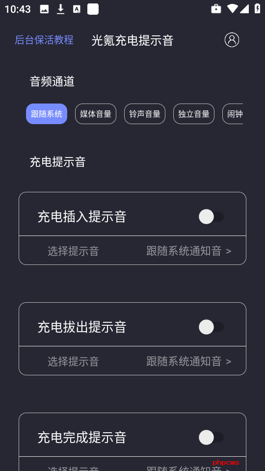Tap the Wi-Fi signal icon
This screenshot has height=471, width=265.
coord(232,9)
